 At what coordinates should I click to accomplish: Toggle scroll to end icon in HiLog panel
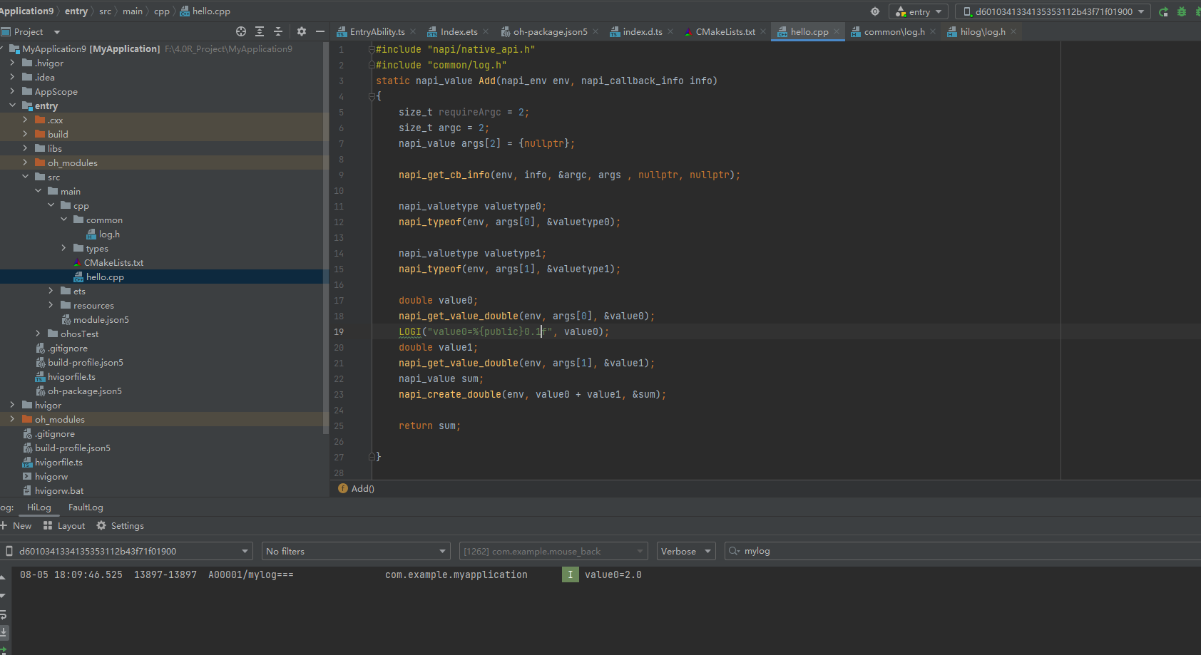tap(4, 632)
